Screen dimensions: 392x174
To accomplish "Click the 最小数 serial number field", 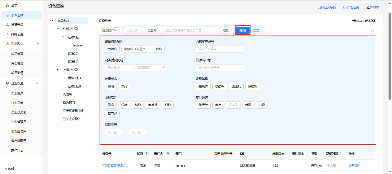I will (x=115, y=132).
